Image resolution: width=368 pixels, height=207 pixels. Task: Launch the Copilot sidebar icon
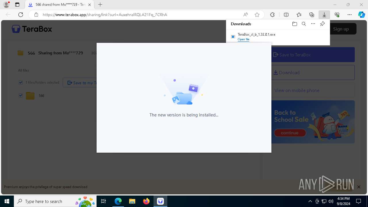pyautogui.click(x=361, y=15)
